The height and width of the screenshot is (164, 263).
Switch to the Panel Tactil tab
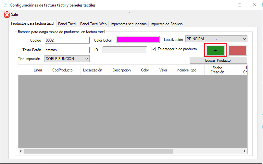pyautogui.click(x=67, y=24)
